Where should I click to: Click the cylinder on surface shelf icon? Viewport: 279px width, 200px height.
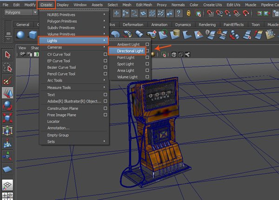coord(175,34)
